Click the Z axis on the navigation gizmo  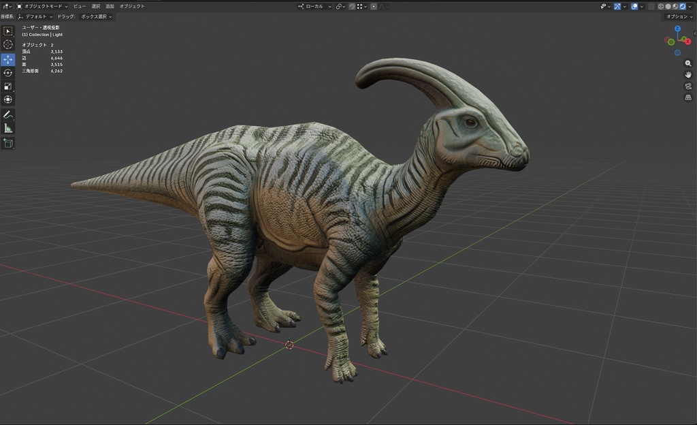[677, 28]
